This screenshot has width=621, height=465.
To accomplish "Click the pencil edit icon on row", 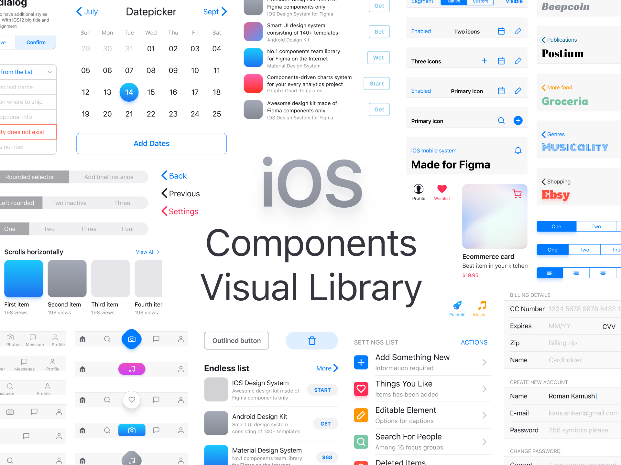I will (518, 31).
